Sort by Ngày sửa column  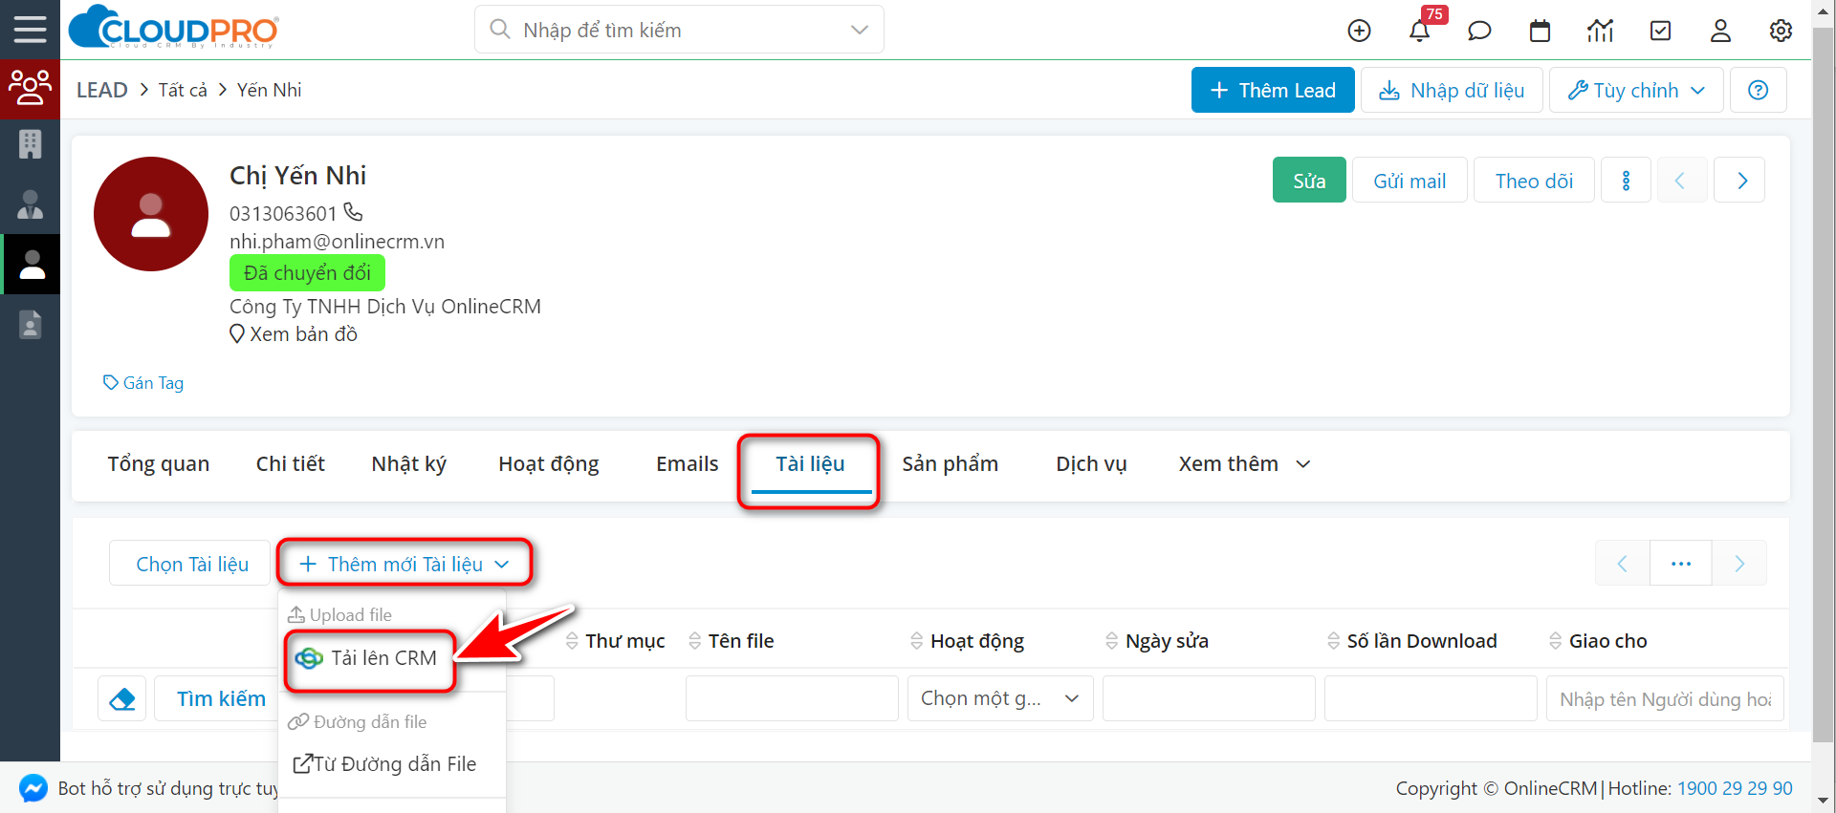click(x=1157, y=641)
